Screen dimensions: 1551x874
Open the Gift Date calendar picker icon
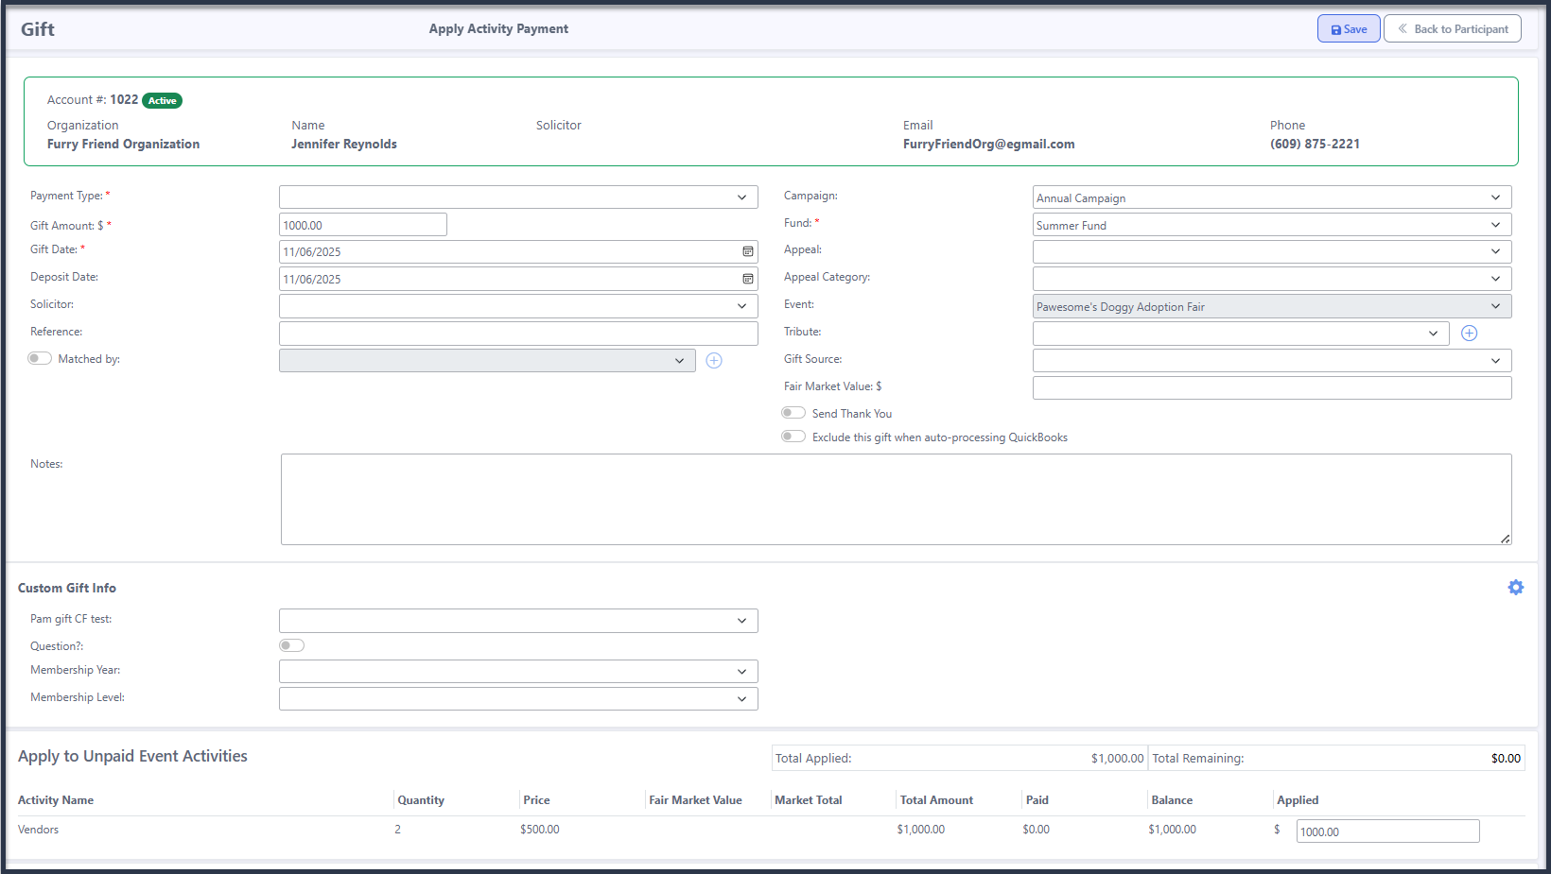tap(747, 252)
